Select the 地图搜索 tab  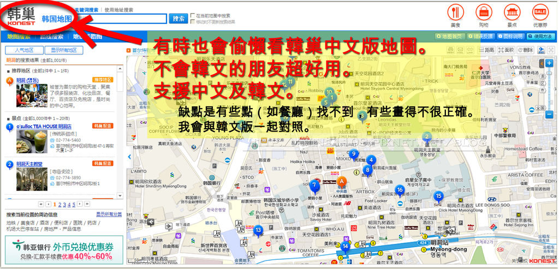[x=19, y=37]
